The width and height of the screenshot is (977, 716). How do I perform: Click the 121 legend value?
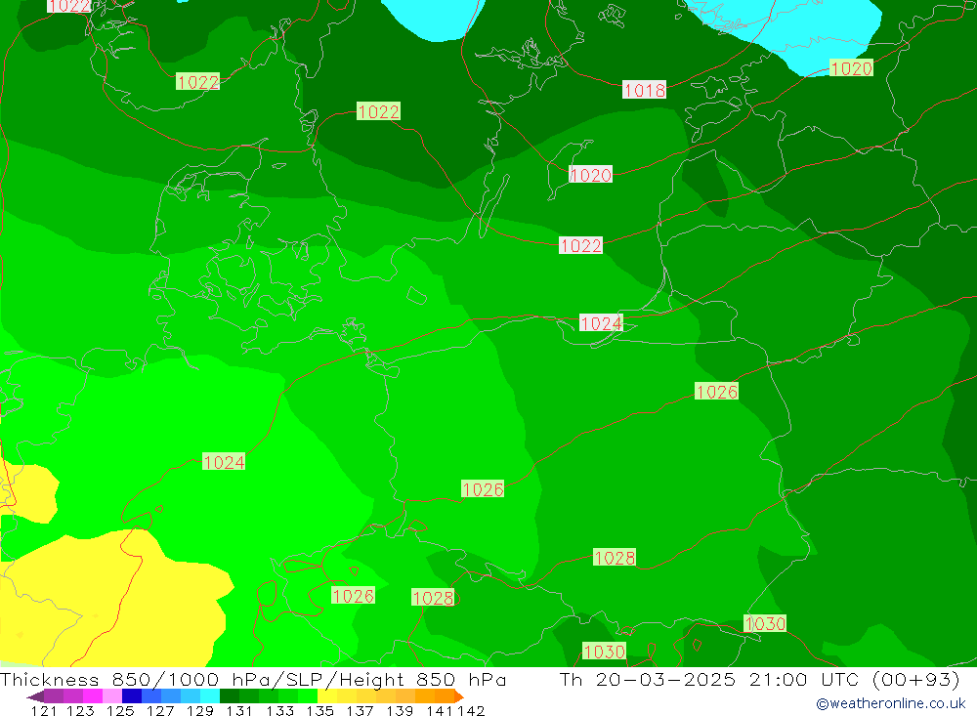click(44, 710)
